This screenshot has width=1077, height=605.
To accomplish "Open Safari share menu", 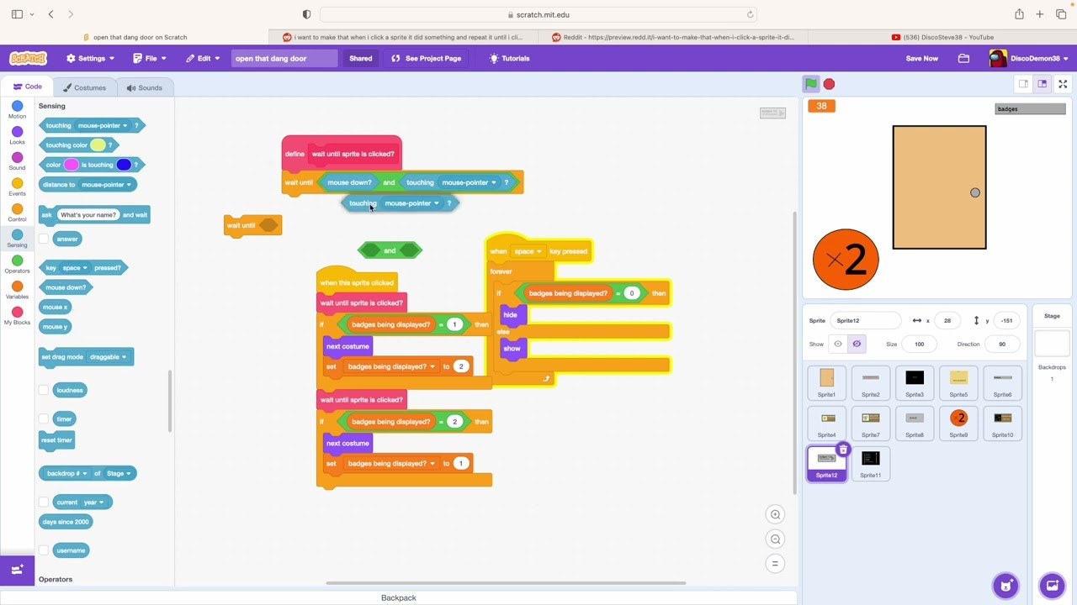I will tap(1019, 14).
